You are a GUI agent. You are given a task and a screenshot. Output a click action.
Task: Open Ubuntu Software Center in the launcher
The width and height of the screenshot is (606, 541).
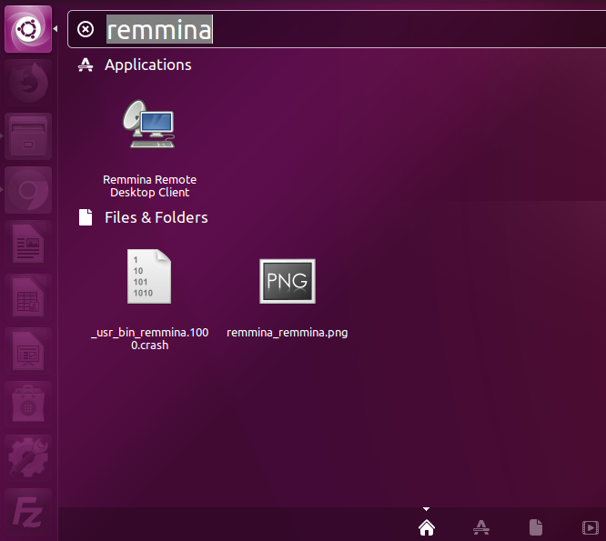[28, 405]
